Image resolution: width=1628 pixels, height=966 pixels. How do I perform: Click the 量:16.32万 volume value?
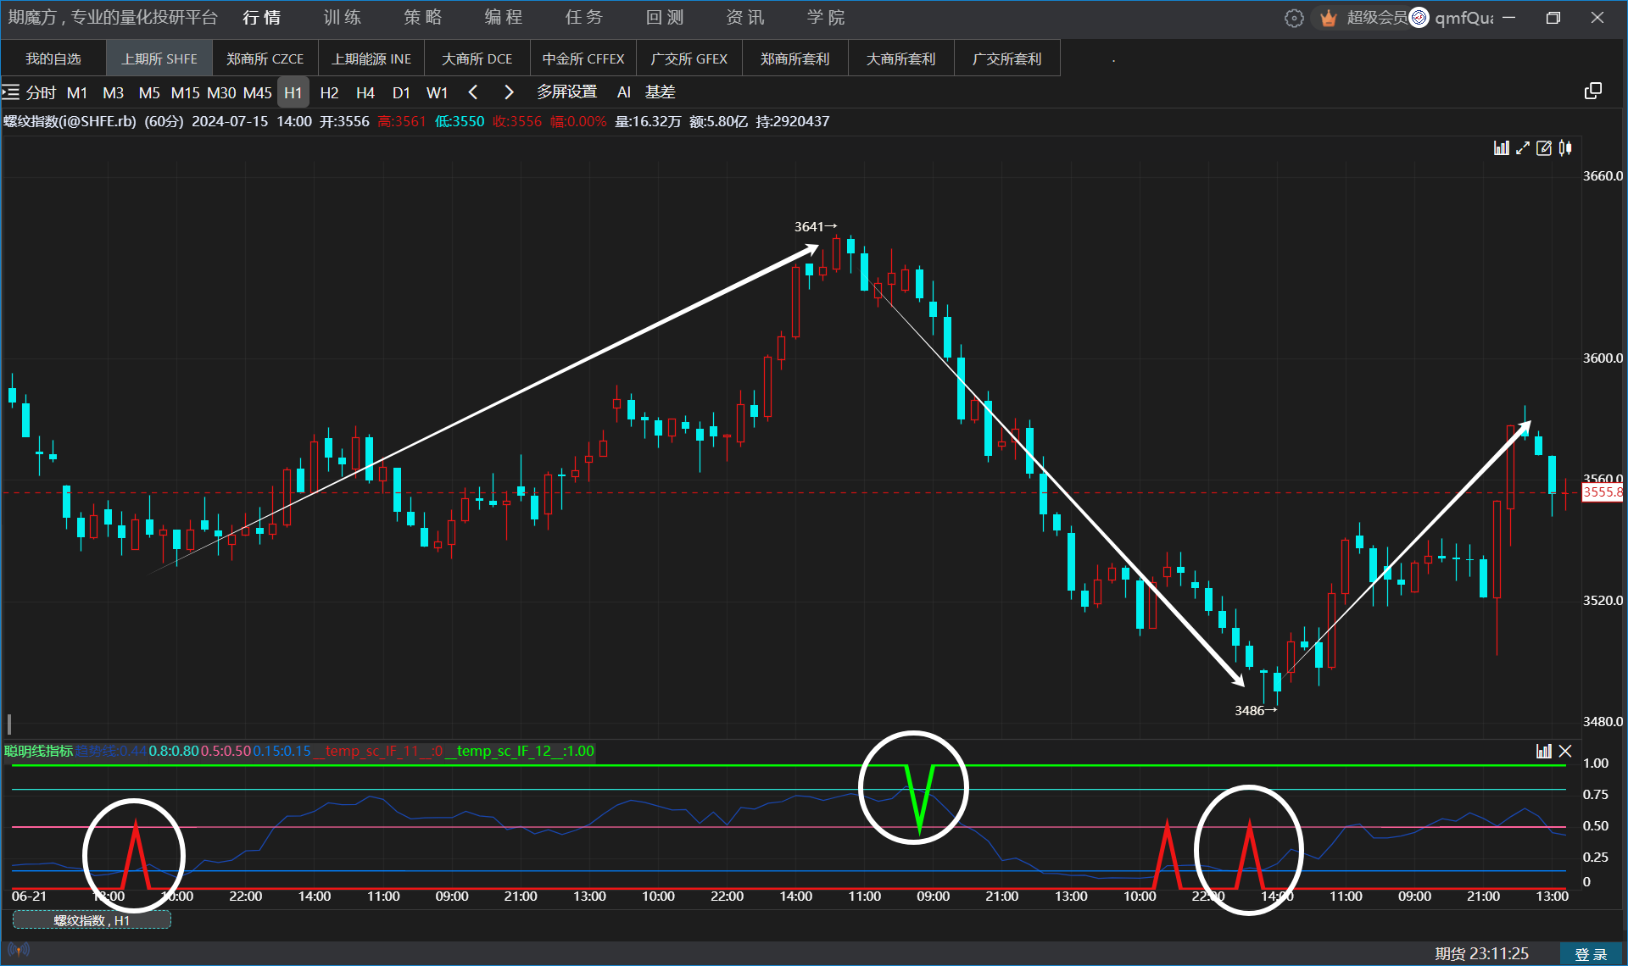coord(647,121)
